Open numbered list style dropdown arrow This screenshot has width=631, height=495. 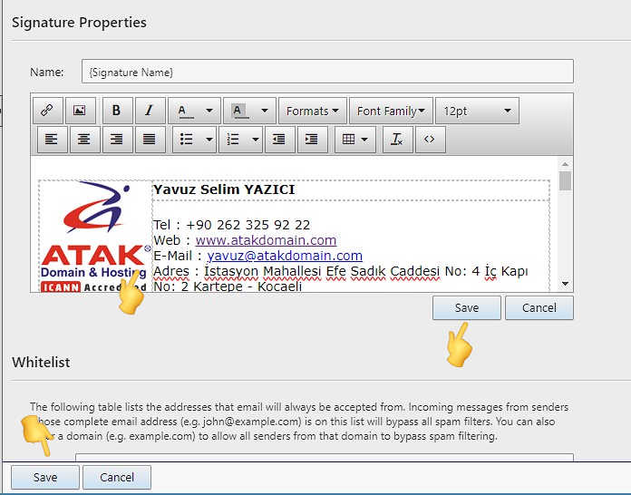256,140
